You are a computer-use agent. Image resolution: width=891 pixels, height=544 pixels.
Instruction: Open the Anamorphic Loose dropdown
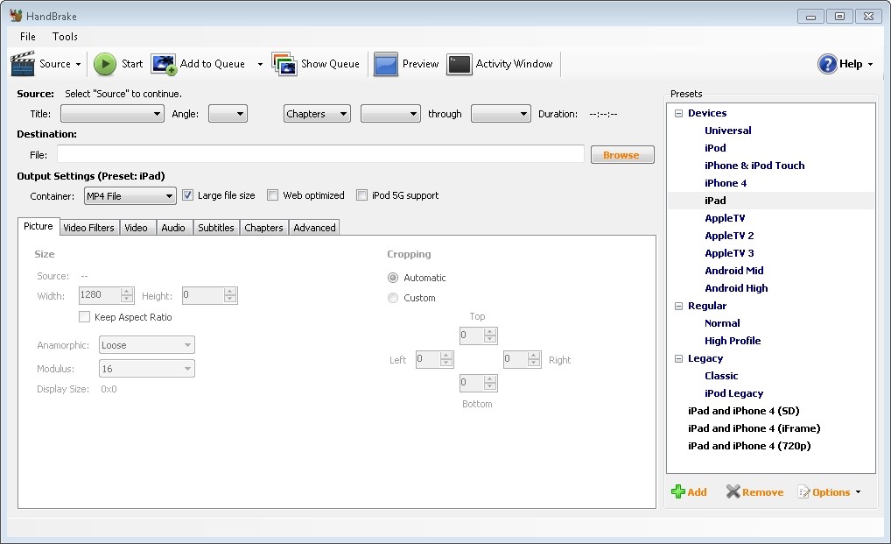click(147, 345)
